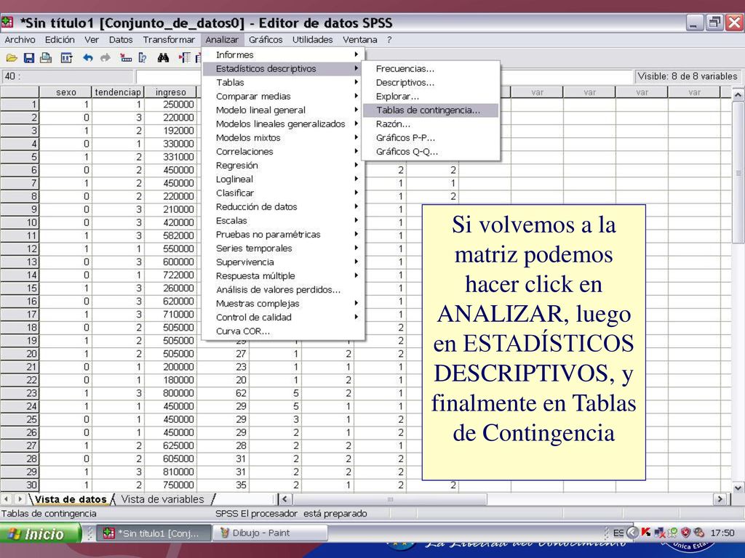Click horizontal scrollbar right arrow
The height and width of the screenshot is (558, 745).
pyautogui.click(x=720, y=498)
